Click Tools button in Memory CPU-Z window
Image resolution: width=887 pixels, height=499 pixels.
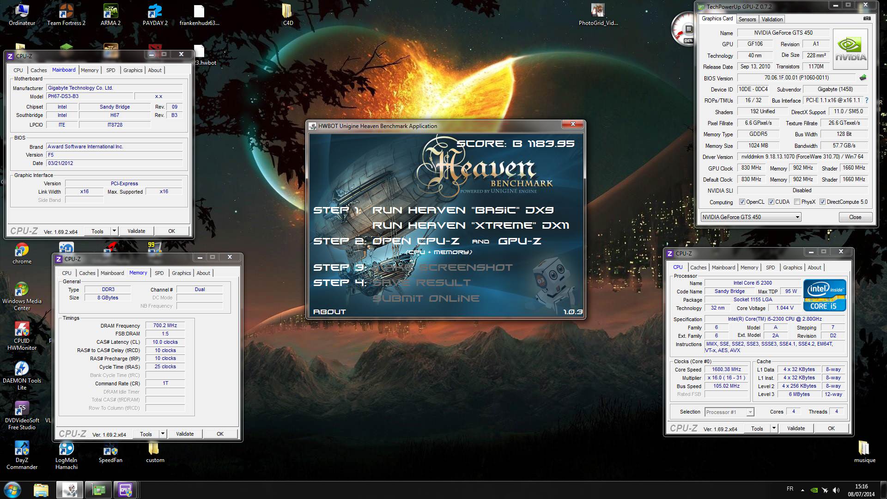(x=146, y=433)
